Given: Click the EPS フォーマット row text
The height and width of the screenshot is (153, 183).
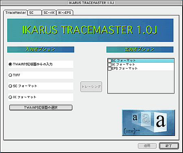Looking at the screenshot, I should click(125, 69).
